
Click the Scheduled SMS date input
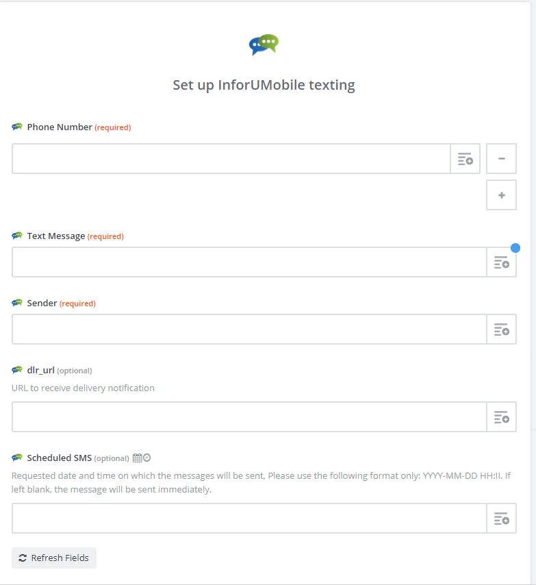pos(249,519)
